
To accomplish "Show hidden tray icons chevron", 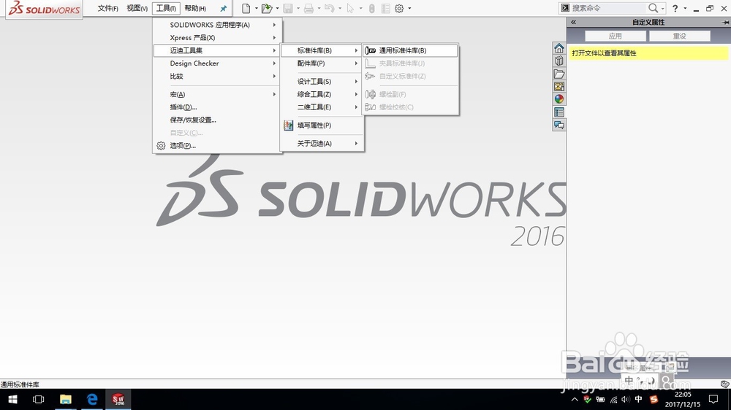I will pyautogui.click(x=575, y=399).
